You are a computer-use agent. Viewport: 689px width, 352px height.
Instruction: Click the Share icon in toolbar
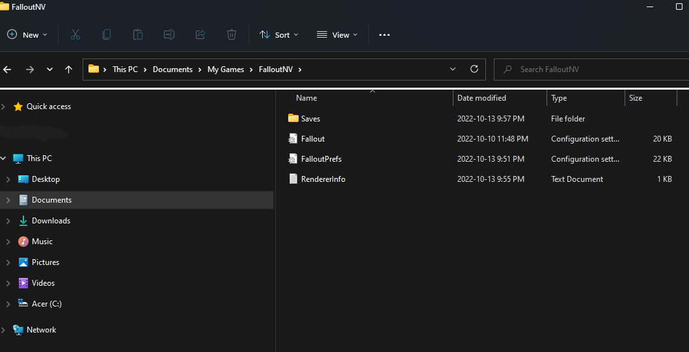[x=200, y=34]
